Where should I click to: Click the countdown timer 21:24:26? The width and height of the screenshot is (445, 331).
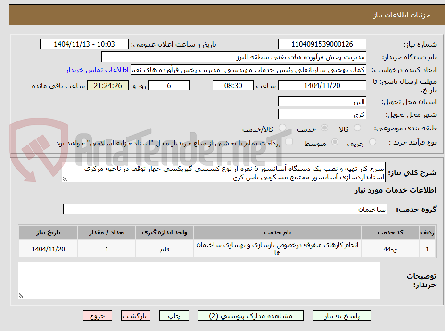click(x=108, y=85)
